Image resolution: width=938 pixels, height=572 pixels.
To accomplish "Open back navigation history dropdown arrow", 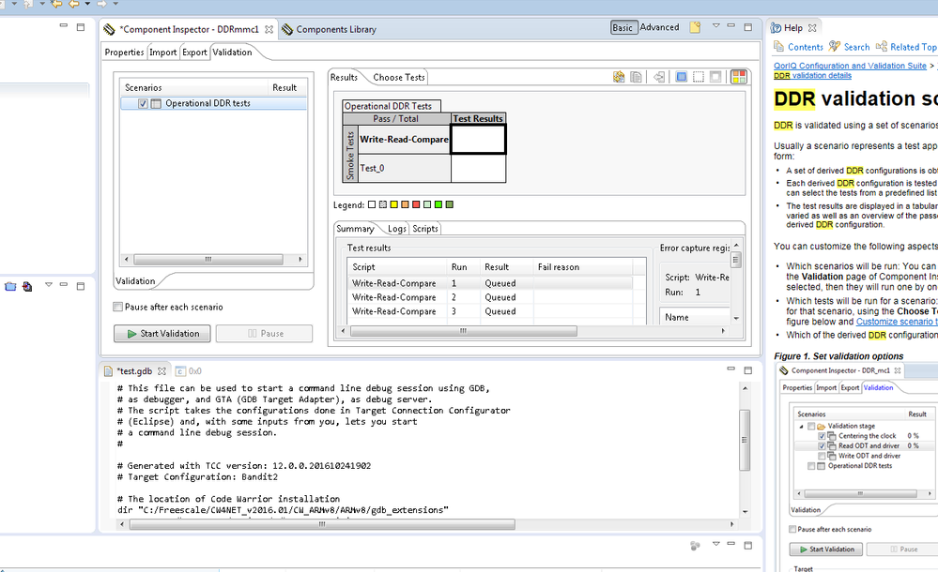I will point(87,4).
